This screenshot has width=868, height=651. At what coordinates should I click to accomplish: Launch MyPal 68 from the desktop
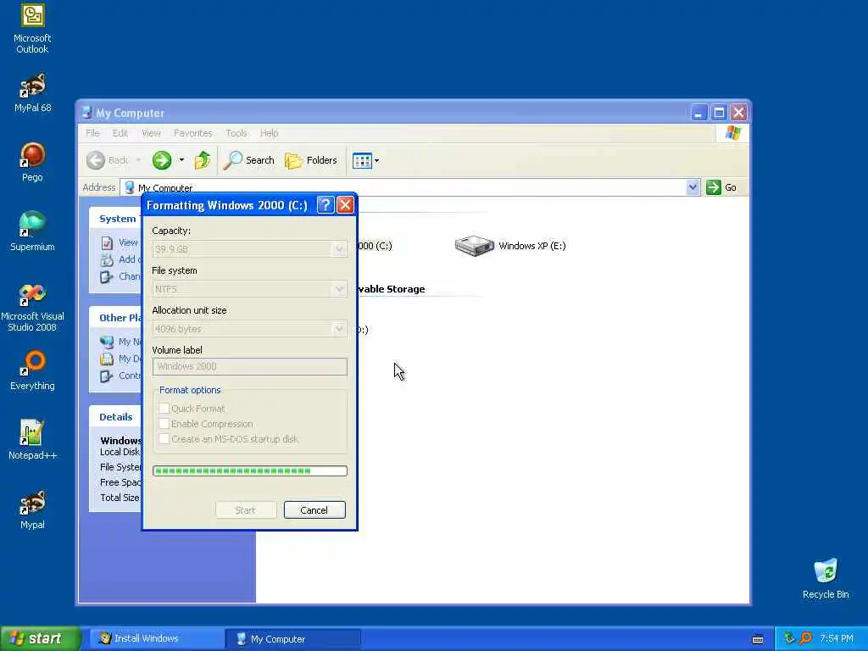[x=32, y=93]
